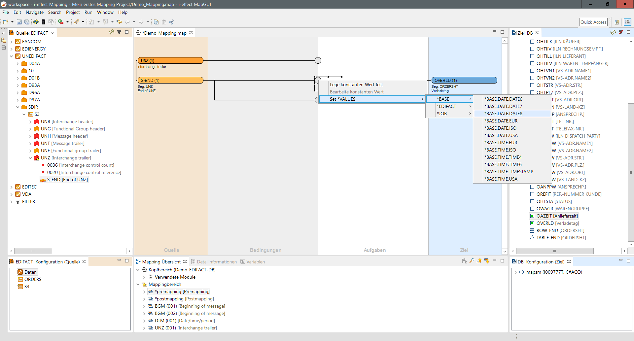Expand the EANCOM tree node

pos(12,42)
